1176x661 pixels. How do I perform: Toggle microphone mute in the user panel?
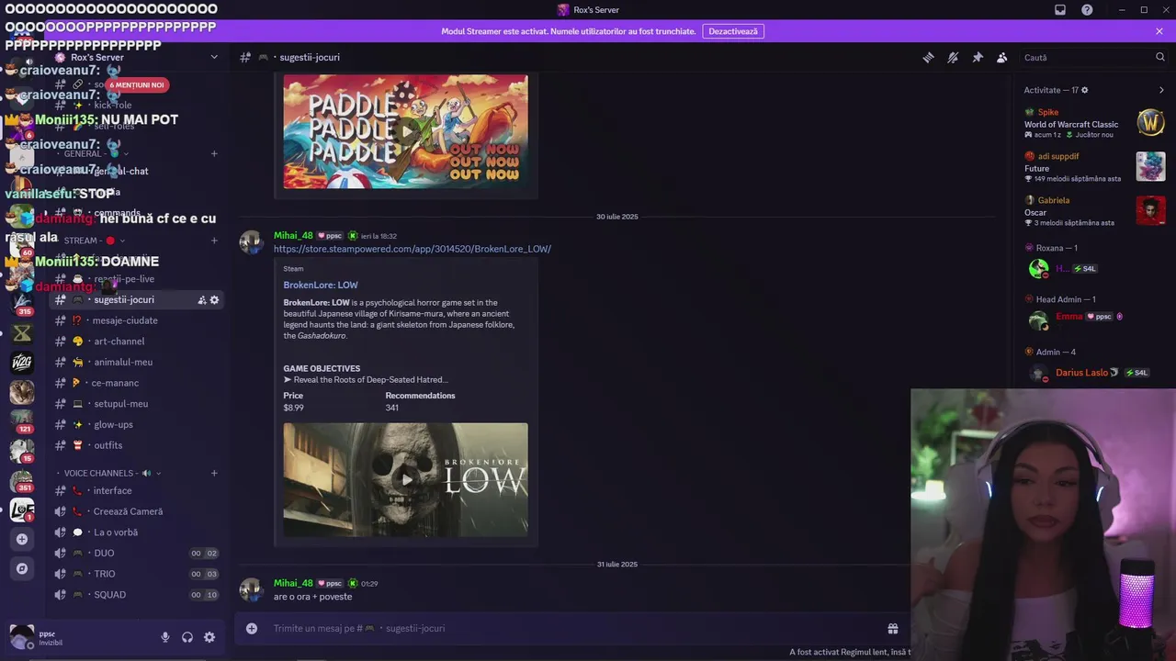click(x=165, y=637)
